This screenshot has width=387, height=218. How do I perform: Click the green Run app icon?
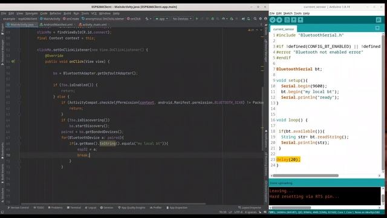click(x=197, y=19)
